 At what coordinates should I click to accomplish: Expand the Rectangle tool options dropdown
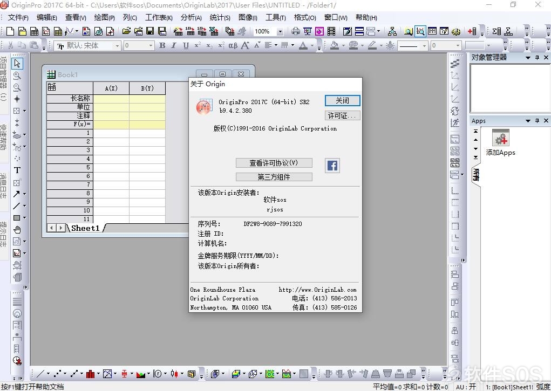25,218
